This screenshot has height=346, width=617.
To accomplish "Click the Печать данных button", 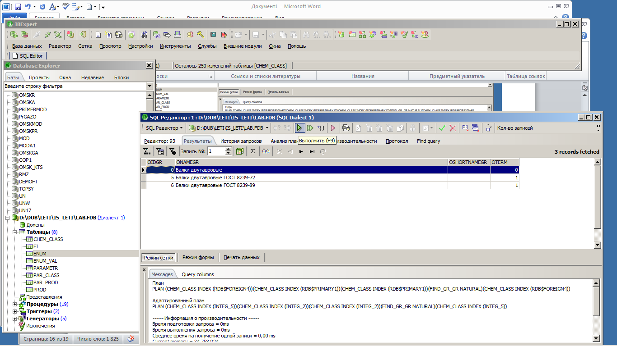I will [x=242, y=257].
